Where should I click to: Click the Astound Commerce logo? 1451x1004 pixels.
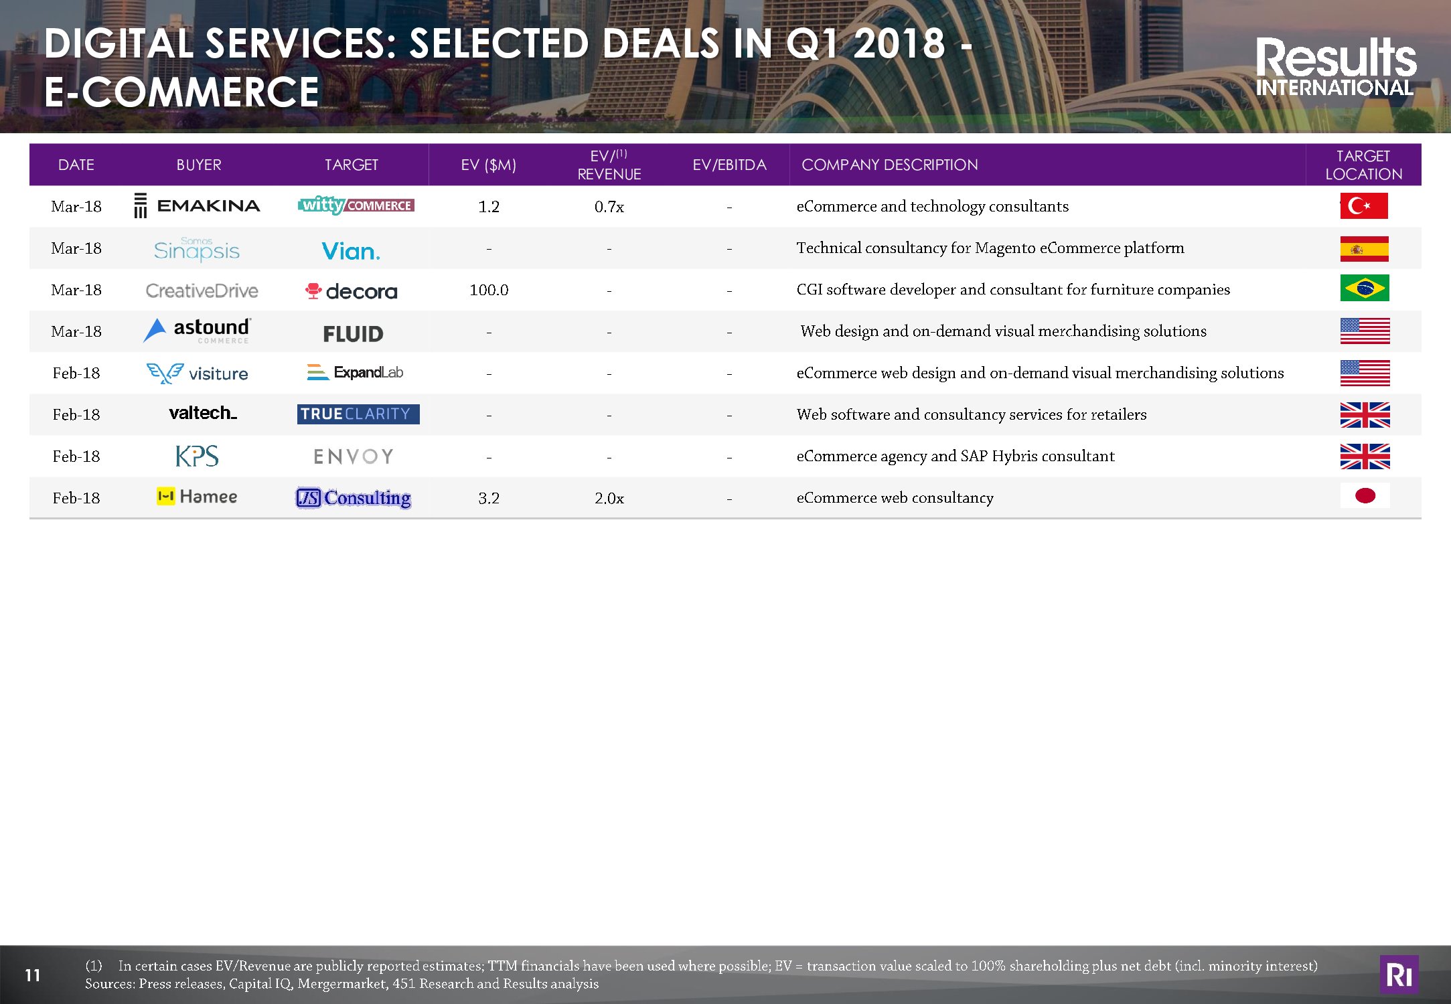click(198, 331)
